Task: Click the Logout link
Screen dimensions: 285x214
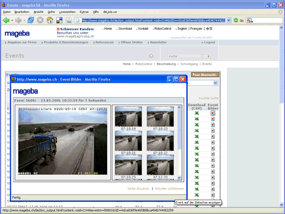Action: 209,42
